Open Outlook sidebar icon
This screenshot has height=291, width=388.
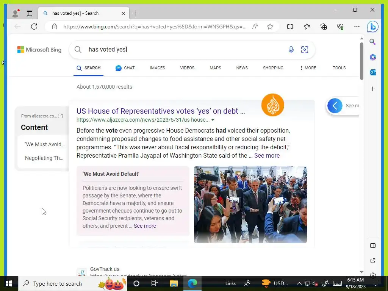click(x=373, y=72)
